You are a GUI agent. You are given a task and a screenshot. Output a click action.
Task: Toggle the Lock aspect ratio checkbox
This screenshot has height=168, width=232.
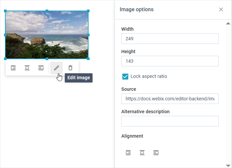coord(125,77)
